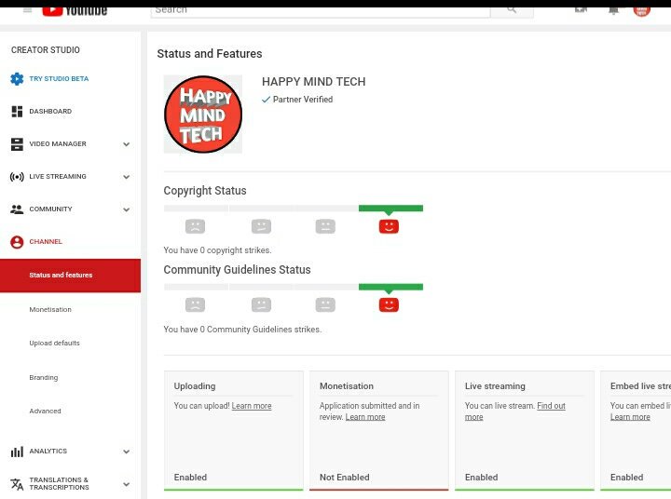Open Upload defaults in sidebar

[x=54, y=343]
